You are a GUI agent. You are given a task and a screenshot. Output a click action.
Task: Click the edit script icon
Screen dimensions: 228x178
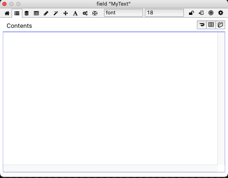pos(201,13)
